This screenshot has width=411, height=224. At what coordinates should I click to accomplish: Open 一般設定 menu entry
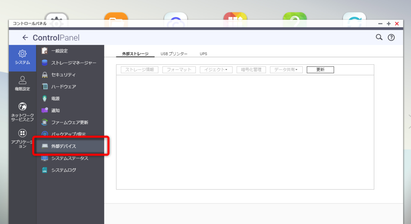point(70,51)
